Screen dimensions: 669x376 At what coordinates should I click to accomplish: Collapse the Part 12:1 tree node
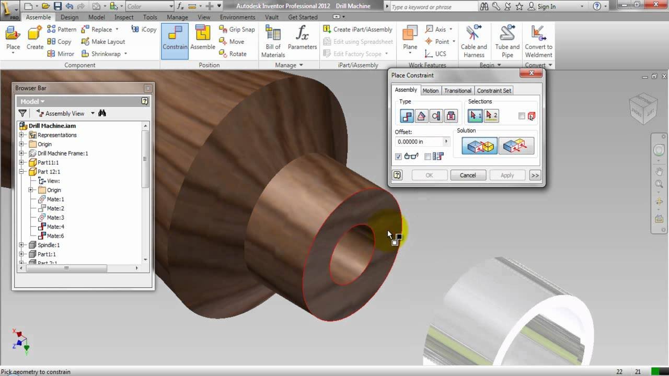(x=22, y=172)
